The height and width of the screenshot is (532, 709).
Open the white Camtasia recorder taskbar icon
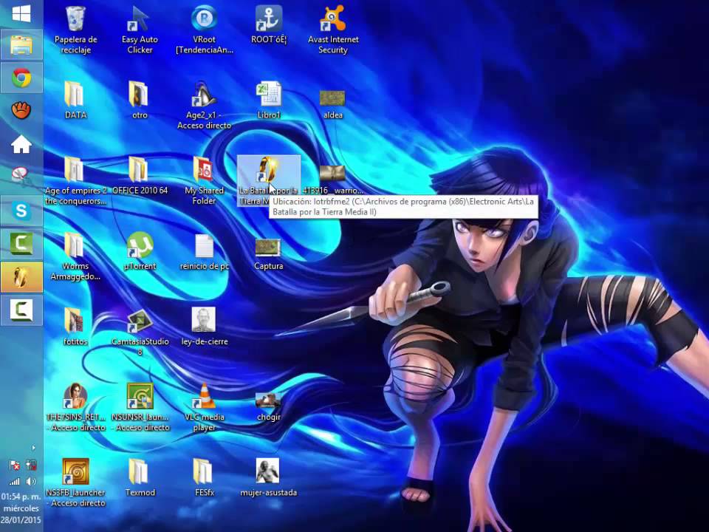(21, 310)
